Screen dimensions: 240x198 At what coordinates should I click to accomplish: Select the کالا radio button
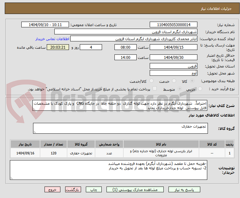coord(192,81)
